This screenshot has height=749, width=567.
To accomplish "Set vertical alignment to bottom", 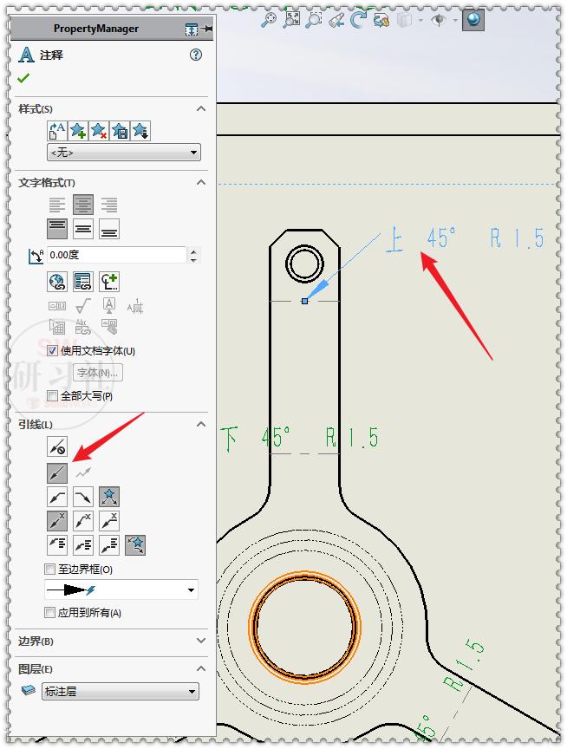I will tap(109, 229).
